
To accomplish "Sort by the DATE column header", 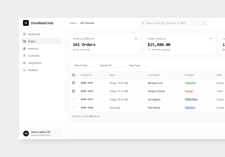I will point(112,75).
